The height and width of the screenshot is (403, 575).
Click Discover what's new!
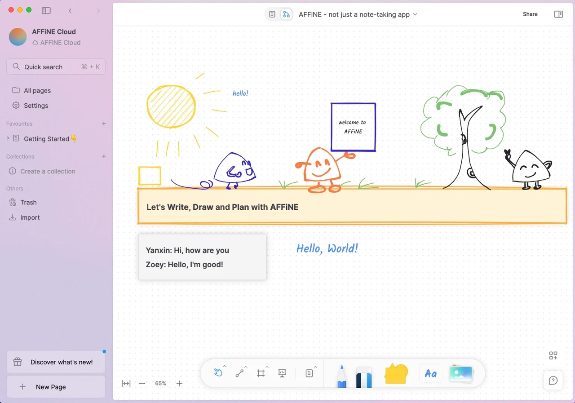click(56, 362)
